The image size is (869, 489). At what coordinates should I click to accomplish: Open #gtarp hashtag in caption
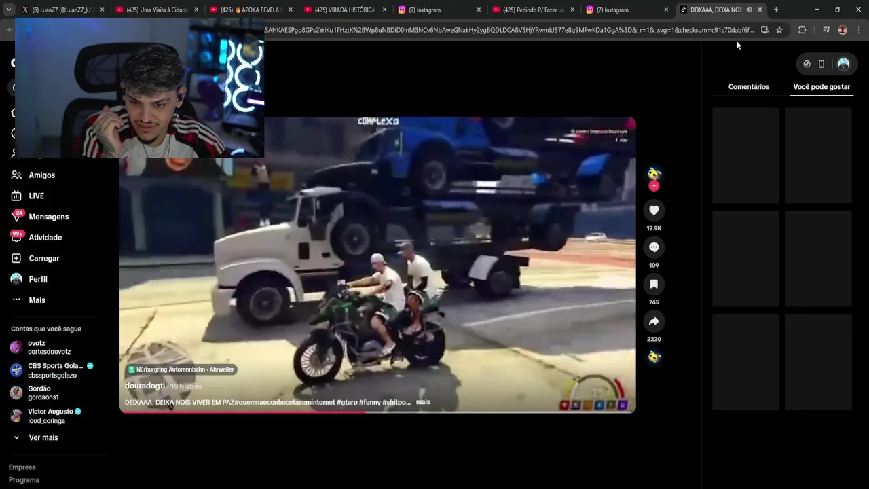click(347, 402)
